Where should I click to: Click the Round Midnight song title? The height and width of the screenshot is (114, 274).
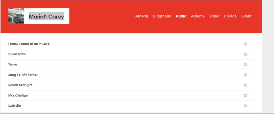pyautogui.click(x=20, y=85)
